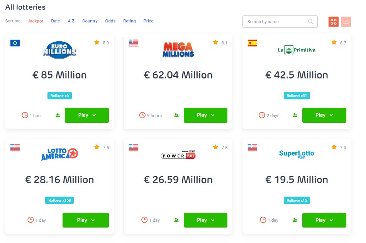Sort lotteries by Odds
The height and width of the screenshot is (243, 366).
click(110, 21)
